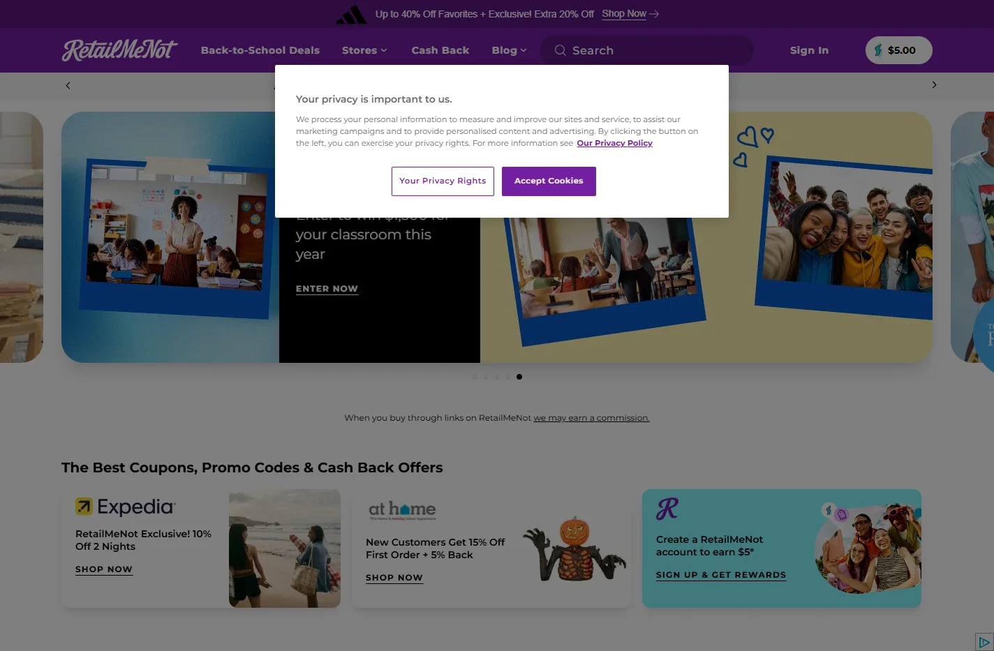Screen dimensions: 994x651
Task: Click the RetailMeNot logo
Action: (x=119, y=50)
